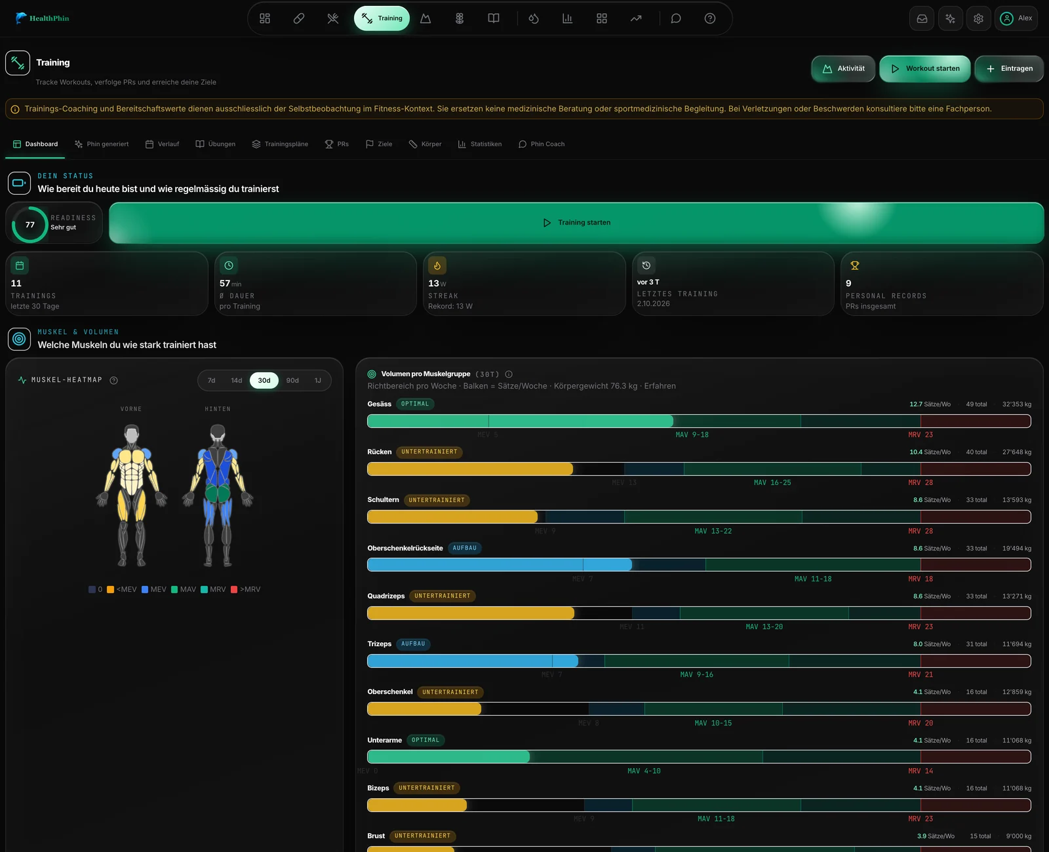The width and height of the screenshot is (1049, 852).
Task: Click the Rücken volume progress bar
Action: [699, 469]
